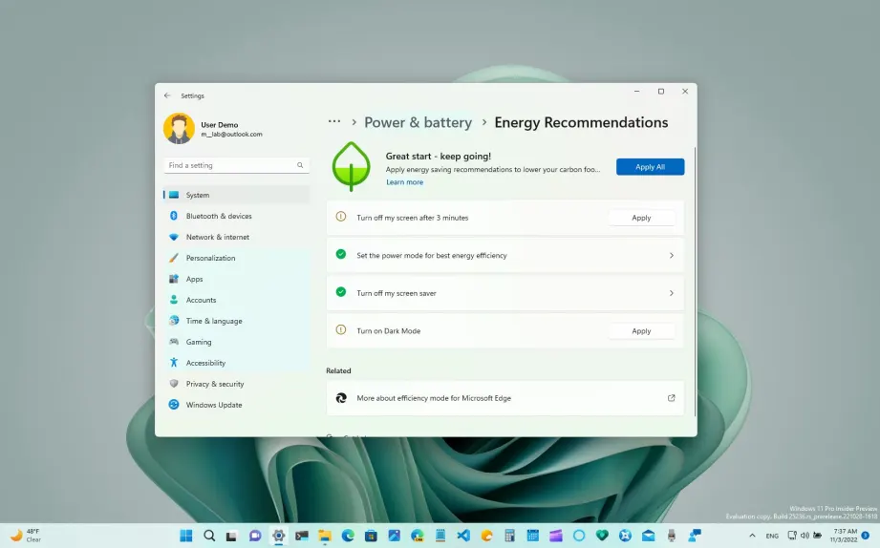Select System in the sidebar

click(236, 195)
